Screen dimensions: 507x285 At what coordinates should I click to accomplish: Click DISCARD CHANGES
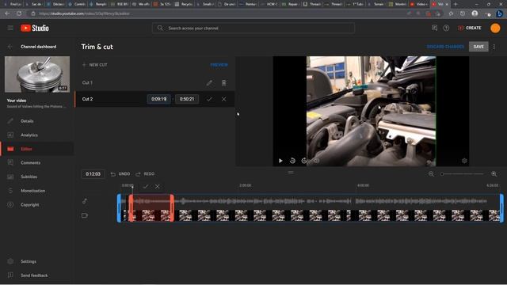(x=445, y=47)
